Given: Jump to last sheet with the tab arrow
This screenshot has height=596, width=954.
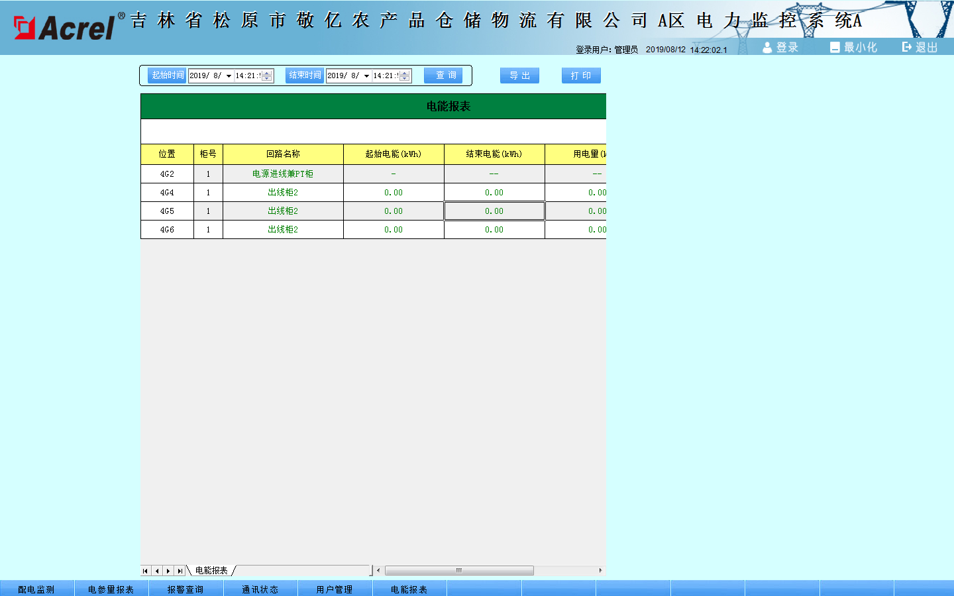Looking at the screenshot, I should [180, 571].
